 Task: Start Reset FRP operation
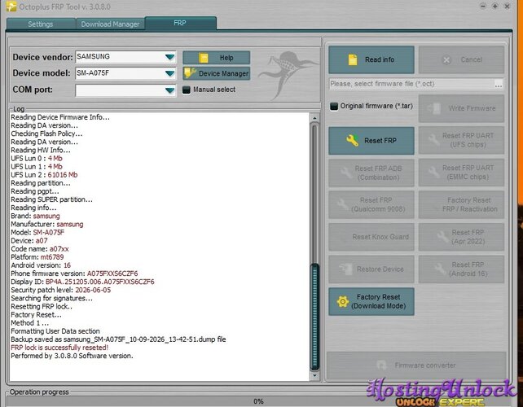(371, 141)
